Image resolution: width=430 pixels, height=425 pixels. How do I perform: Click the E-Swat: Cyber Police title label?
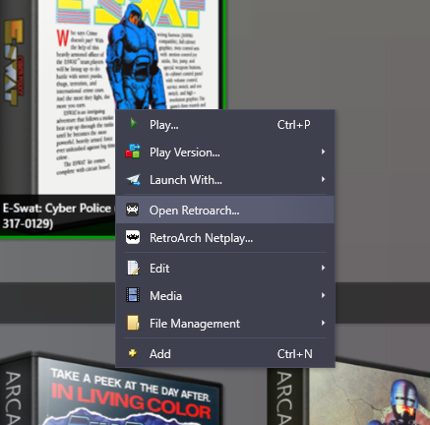pyautogui.click(x=57, y=215)
